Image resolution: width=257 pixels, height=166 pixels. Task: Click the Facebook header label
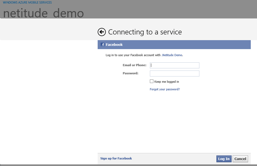114,44
